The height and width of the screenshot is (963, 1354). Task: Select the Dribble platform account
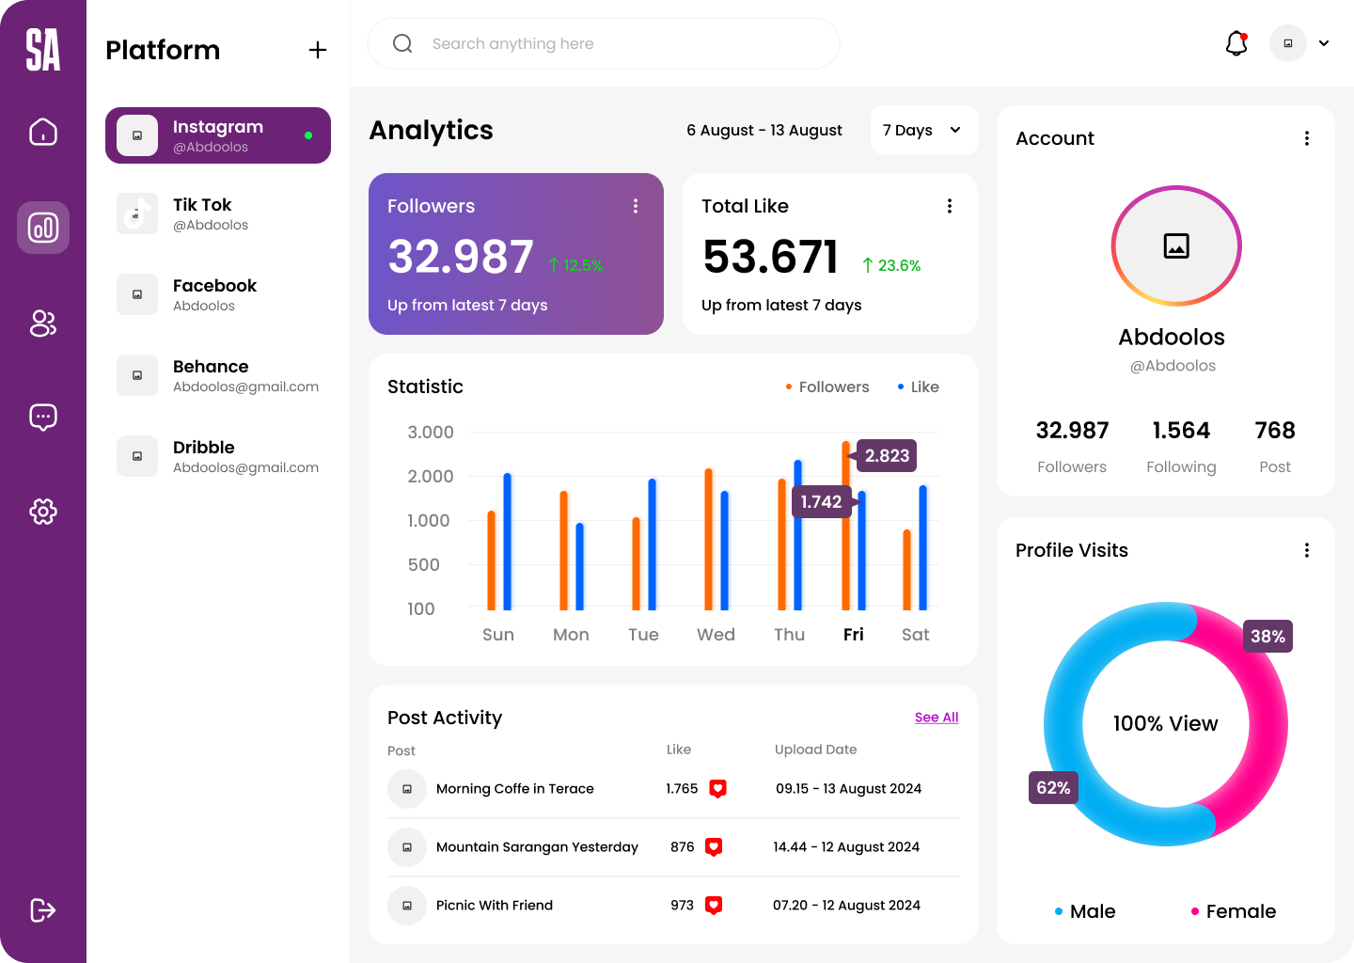218,456
